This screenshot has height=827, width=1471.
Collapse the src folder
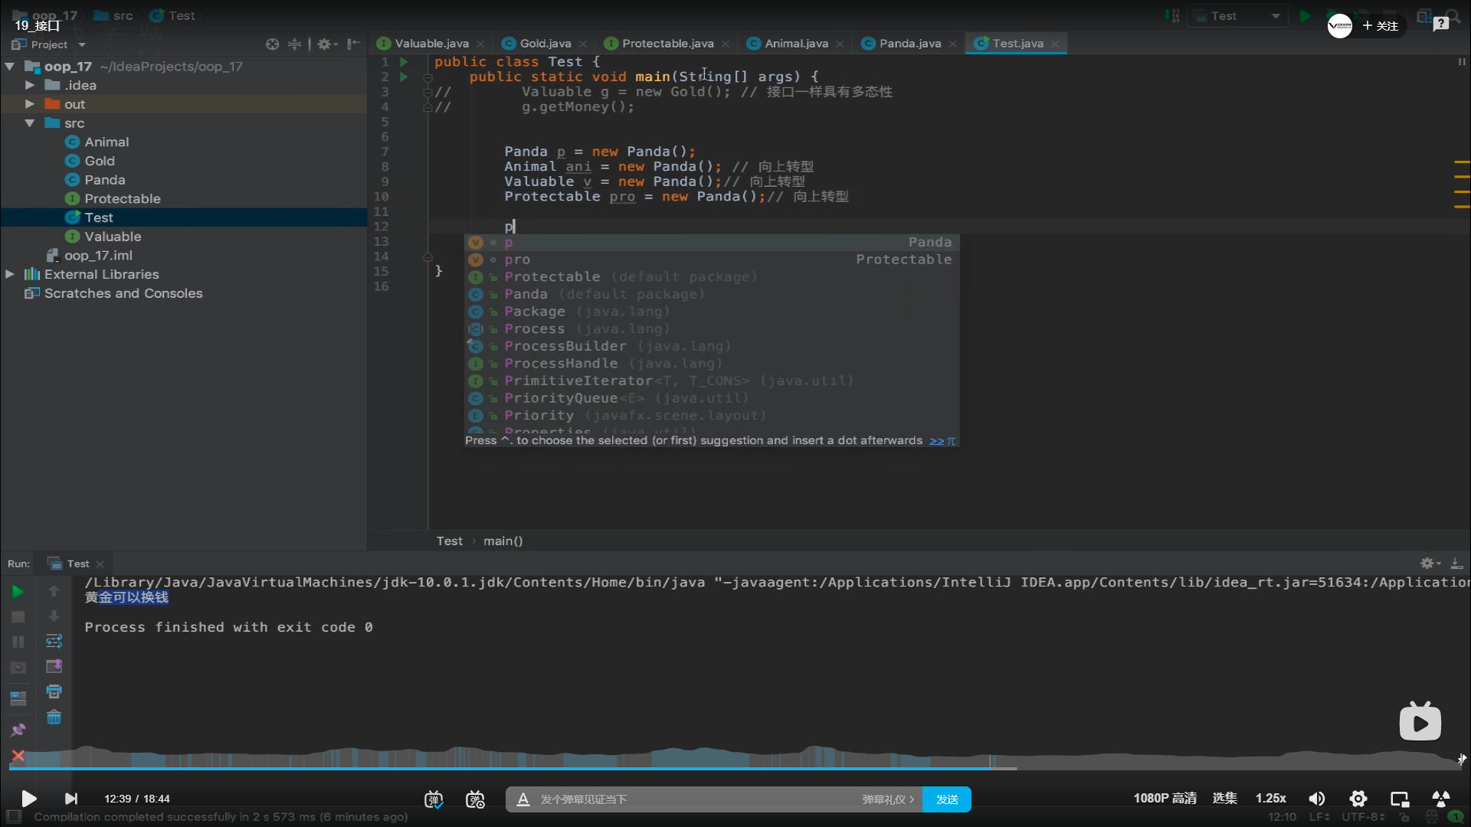30,123
